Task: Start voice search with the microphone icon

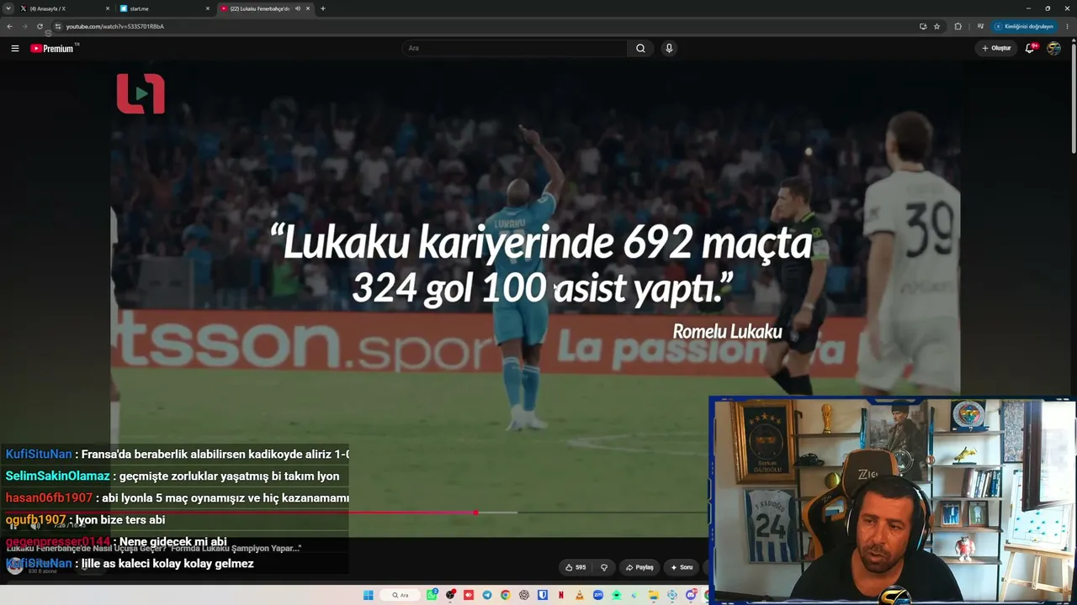Action: [x=669, y=49]
